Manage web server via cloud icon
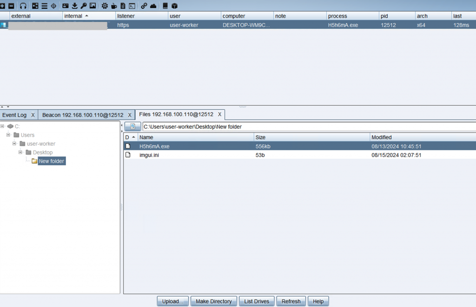The height and width of the screenshot is (307, 476). click(x=153, y=6)
